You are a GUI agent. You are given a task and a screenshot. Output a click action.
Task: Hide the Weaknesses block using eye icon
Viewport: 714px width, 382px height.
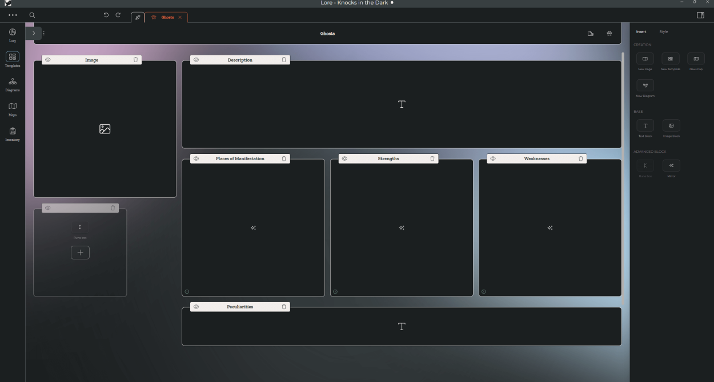click(x=493, y=159)
